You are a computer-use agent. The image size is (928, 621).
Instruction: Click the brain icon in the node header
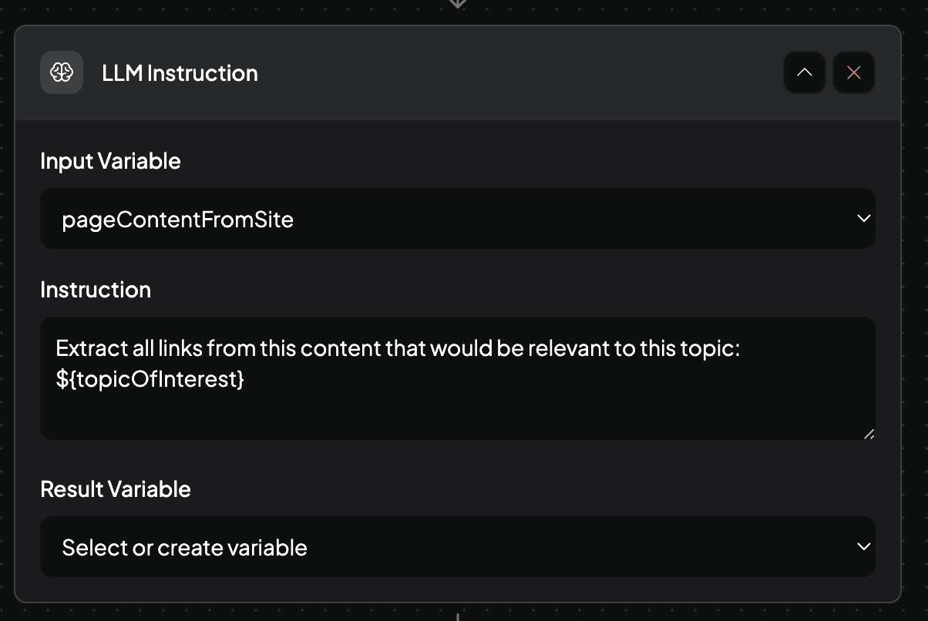62,72
